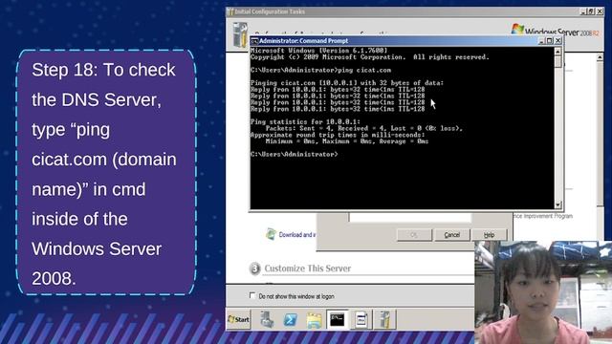
Task: Click the text field inside the dialog
Action: click(410, 218)
